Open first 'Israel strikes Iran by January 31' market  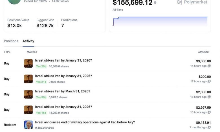pos(63,60)
